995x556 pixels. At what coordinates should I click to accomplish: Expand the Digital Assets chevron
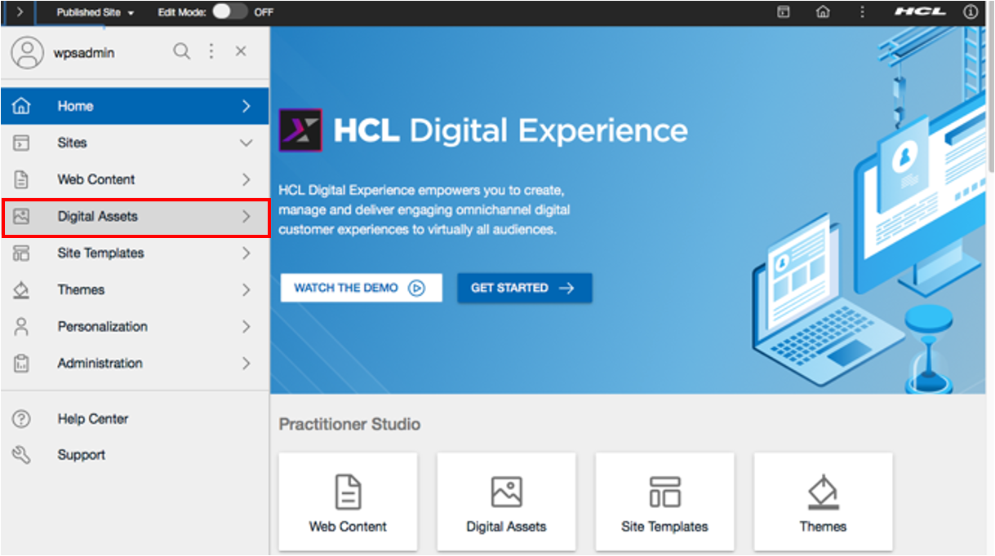tap(246, 216)
